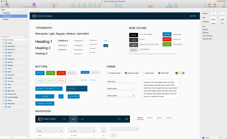The height and width of the screenshot is (139, 227).
Task: Click the Mask tool icon
Action: [x=116, y=4]
